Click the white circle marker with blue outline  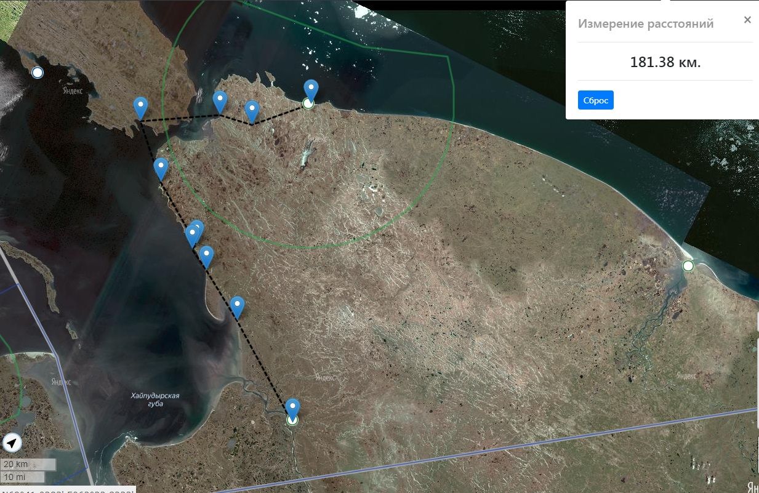click(x=38, y=73)
